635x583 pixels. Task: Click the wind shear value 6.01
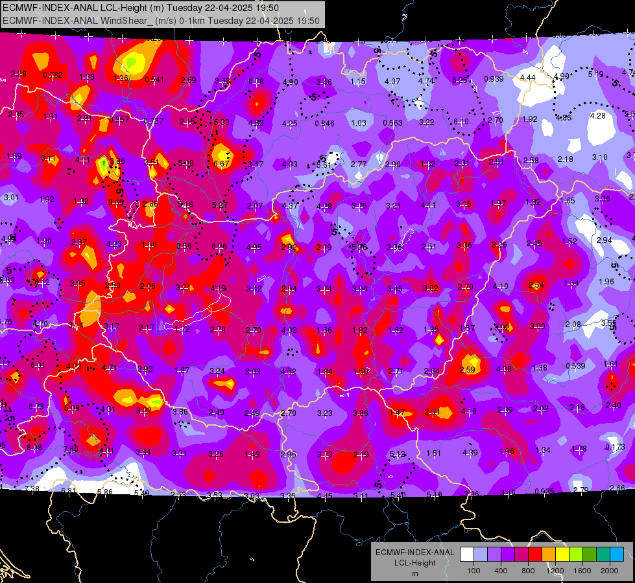(38, 365)
